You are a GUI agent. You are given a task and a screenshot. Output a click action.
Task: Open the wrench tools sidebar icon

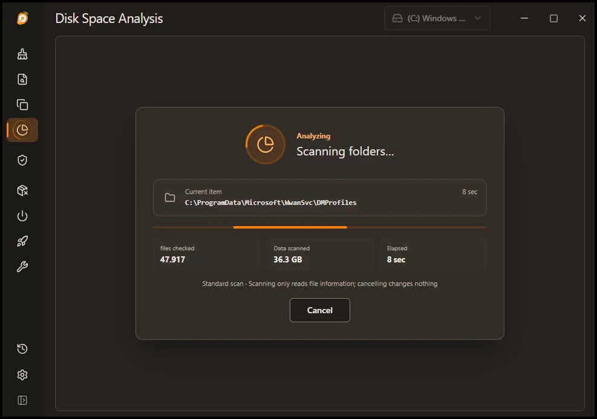click(x=22, y=267)
